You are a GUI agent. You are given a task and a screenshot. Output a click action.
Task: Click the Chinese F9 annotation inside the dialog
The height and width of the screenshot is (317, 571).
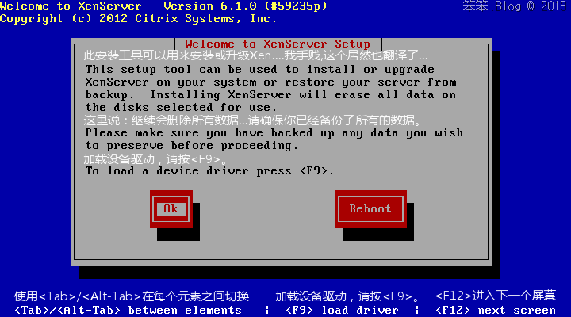tap(155, 159)
